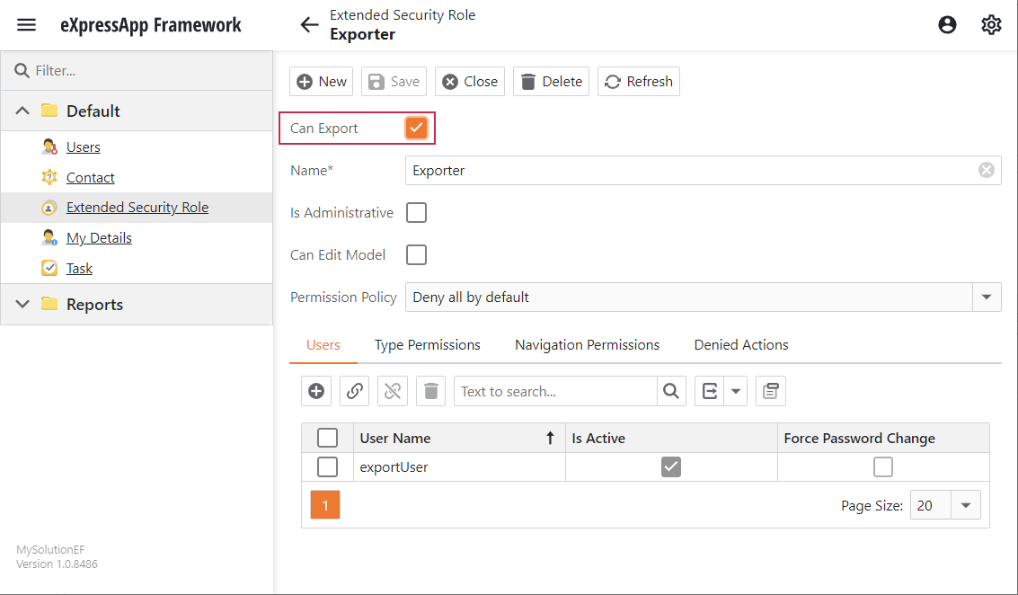Toggle Force Password Change for exportUser
The width and height of the screenshot is (1018, 595).
click(x=883, y=466)
